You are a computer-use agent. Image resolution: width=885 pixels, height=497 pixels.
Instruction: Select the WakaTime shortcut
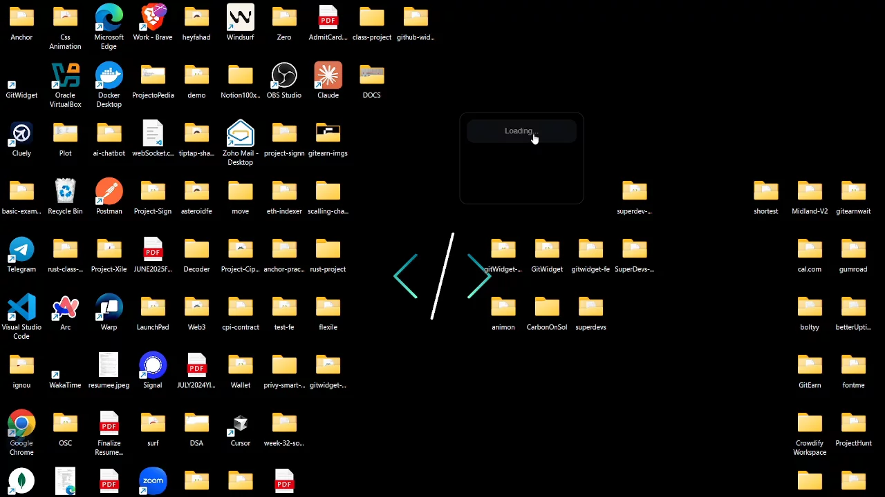pos(65,376)
